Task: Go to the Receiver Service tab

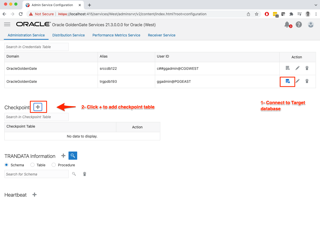Action: pyautogui.click(x=162, y=35)
